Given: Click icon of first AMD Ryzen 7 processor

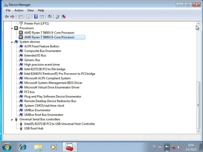Looking at the screenshot, I should coord(21,33).
